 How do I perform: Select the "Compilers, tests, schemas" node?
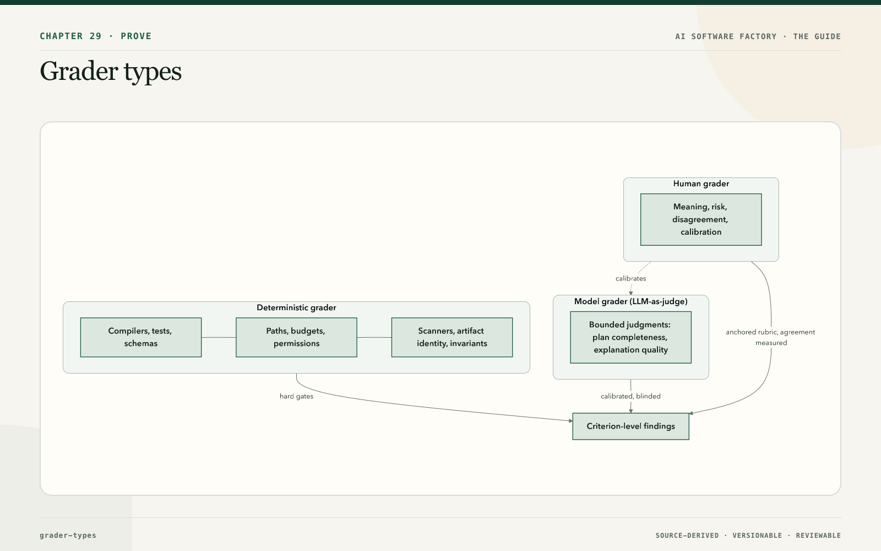click(141, 337)
